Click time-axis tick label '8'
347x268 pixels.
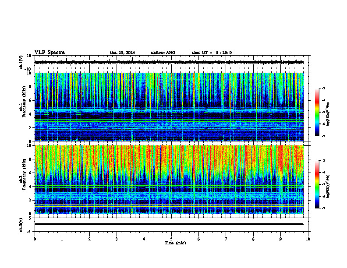click(253, 239)
